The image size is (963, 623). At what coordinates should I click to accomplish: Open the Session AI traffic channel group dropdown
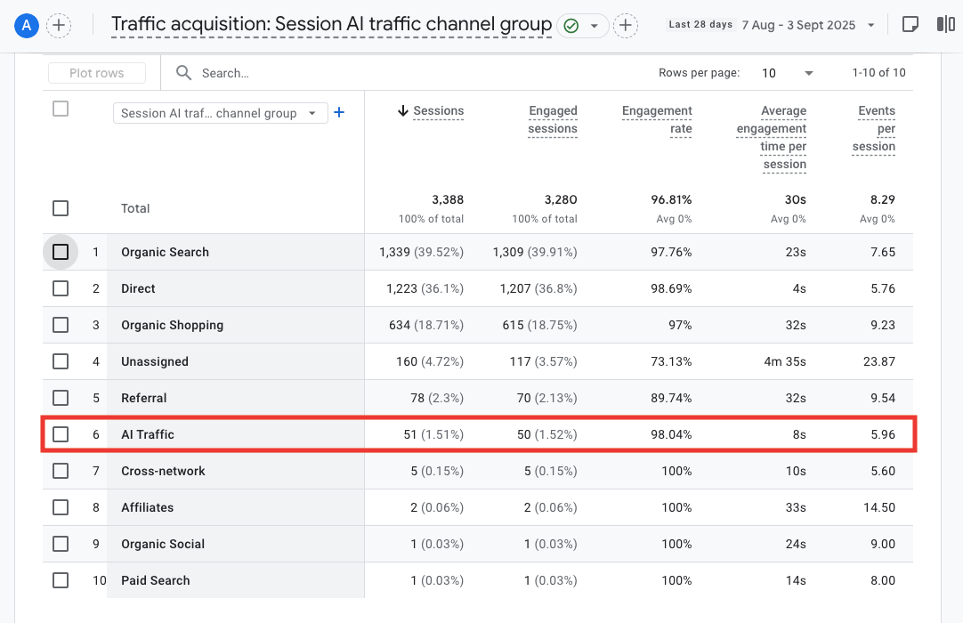[220, 113]
